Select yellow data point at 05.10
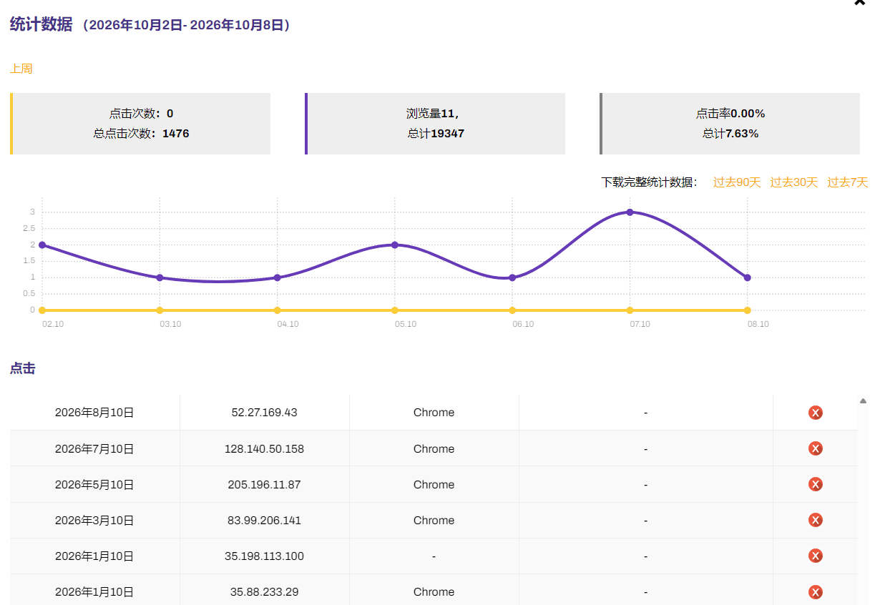The image size is (875, 605). [x=394, y=310]
